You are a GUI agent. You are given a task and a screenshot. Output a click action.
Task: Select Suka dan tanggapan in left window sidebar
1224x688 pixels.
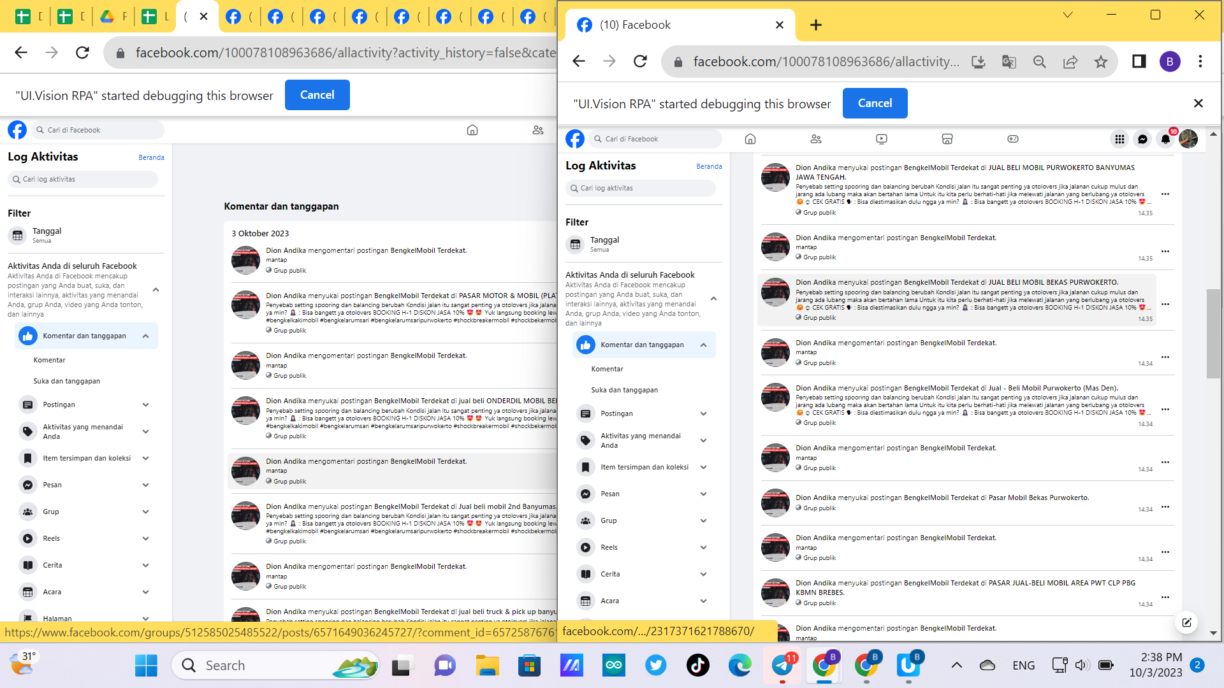click(66, 381)
